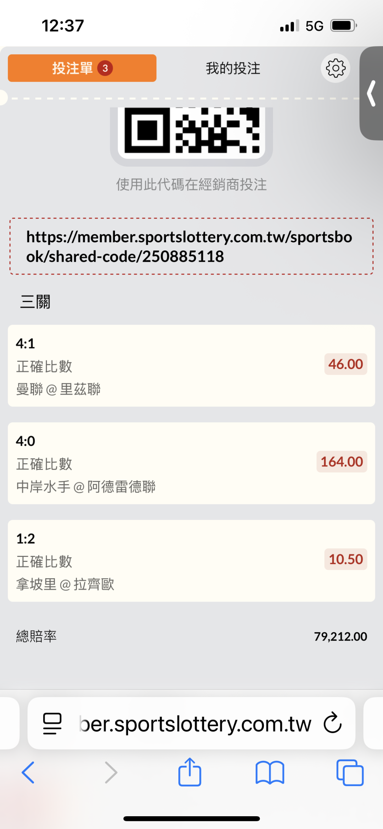
Task: Tap the QR code image
Action: 191,131
